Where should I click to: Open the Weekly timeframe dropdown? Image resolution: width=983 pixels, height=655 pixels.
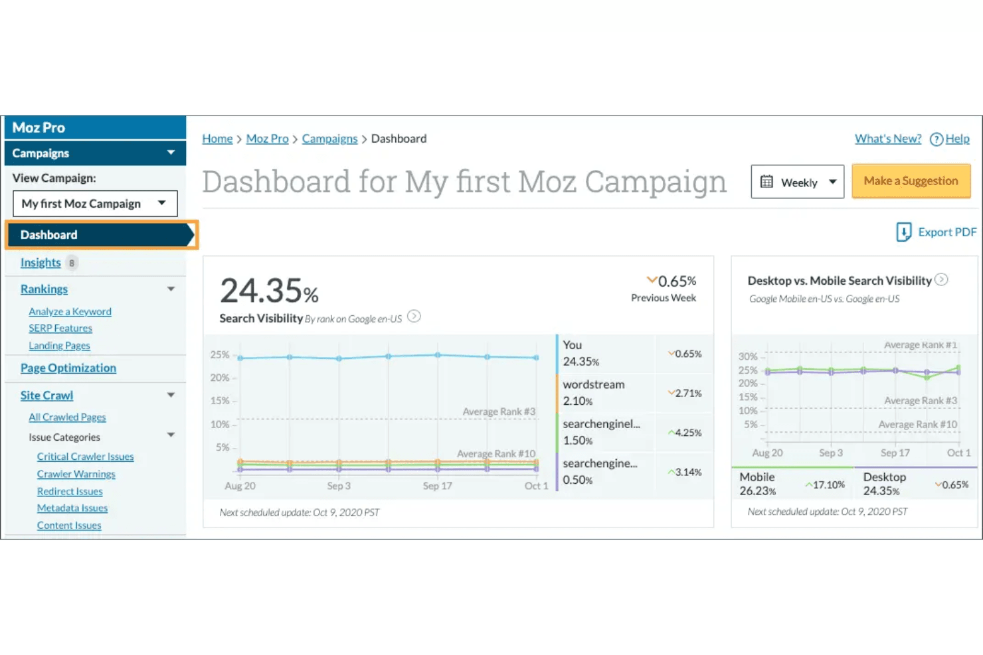coord(797,182)
